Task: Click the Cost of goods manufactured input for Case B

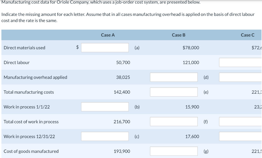Action: click(x=173, y=151)
